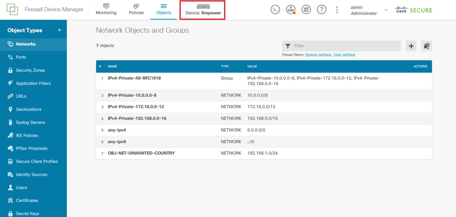Click the deployment icon with orange dot
This screenshot has width=456, height=217.
290,10
